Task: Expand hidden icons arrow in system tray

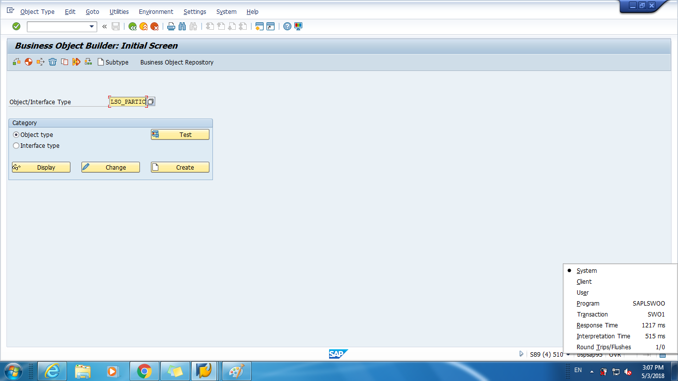Action: pyautogui.click(x=591, y=371)
